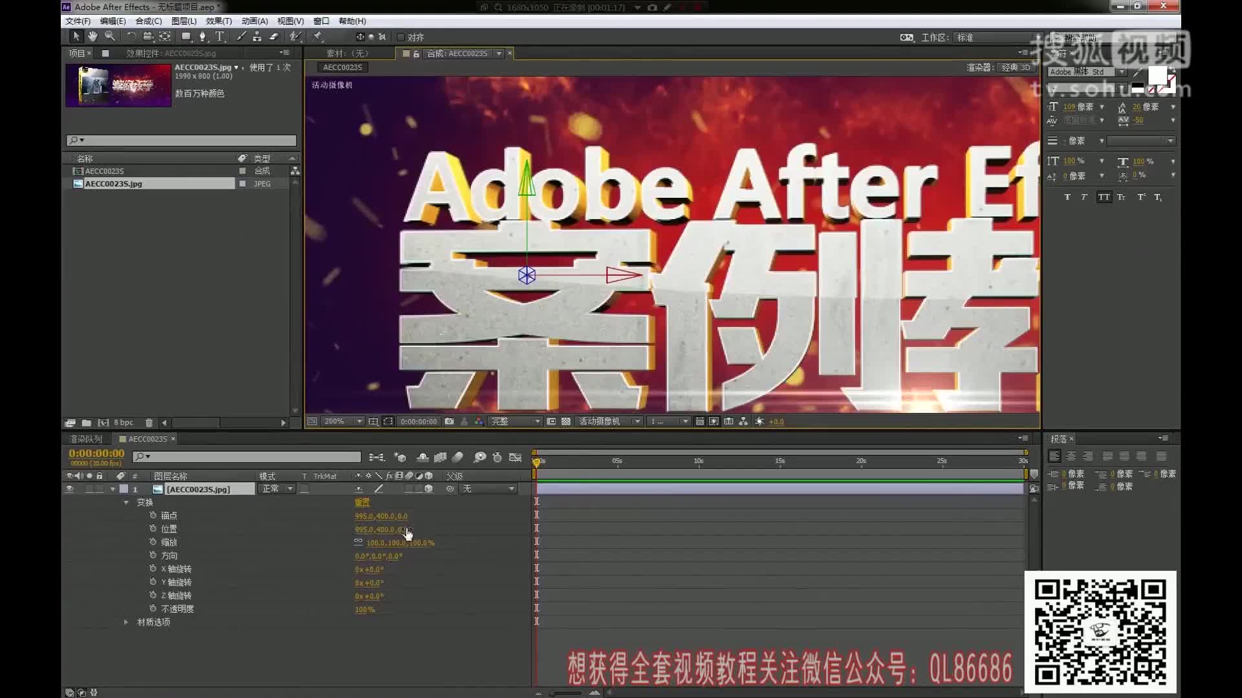Toggle 3D layer switch for AECC0023S.jpg
The image size is (1242, 698).
(428, 489)
